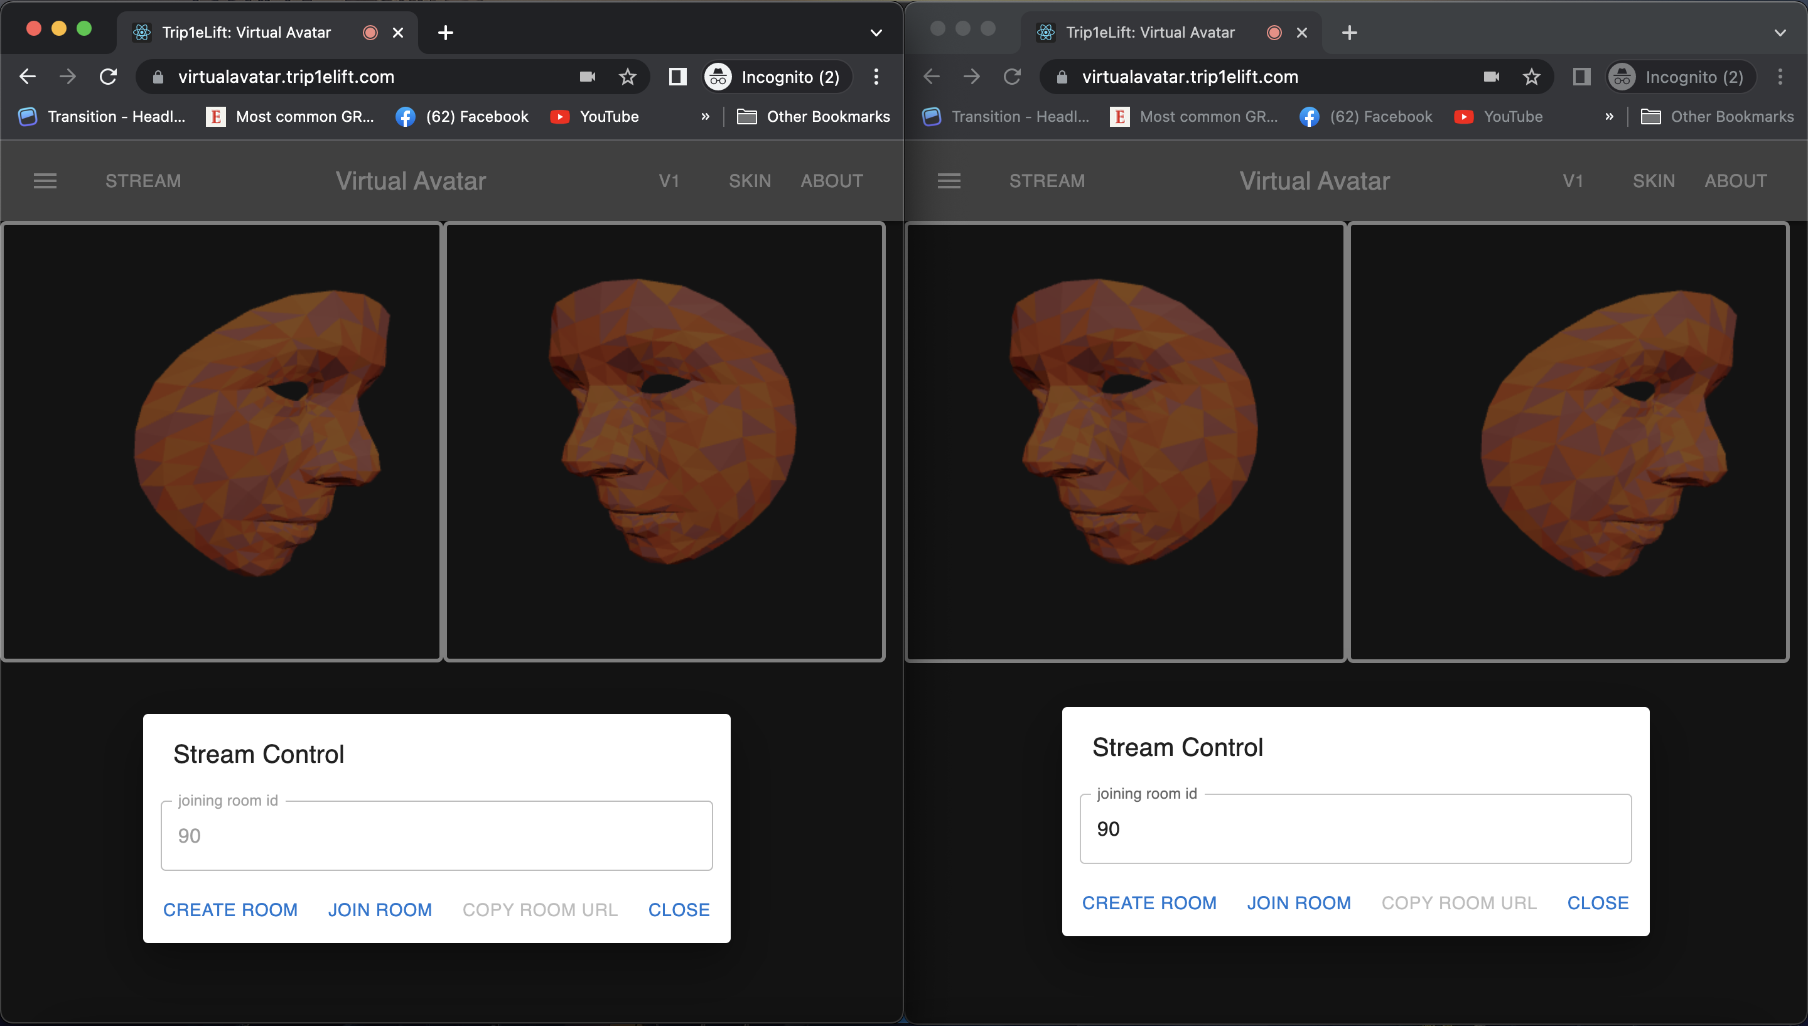Open ABOUT menu item in right window
The height and width of the screenshot is (1026, 1808).
tap(1735, 181)
